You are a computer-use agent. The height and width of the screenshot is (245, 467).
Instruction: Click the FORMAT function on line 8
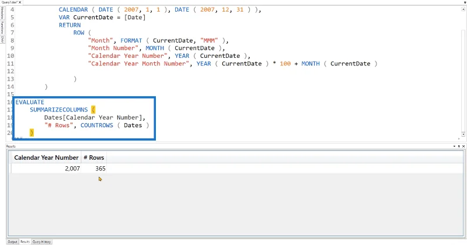[131, 40]
